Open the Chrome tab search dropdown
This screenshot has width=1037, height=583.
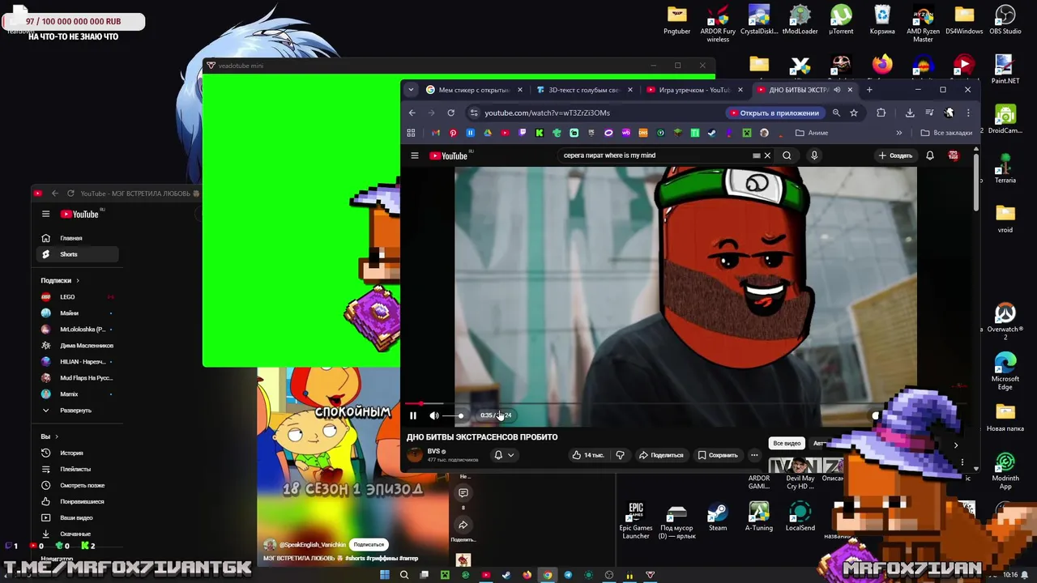click(411, 90)
